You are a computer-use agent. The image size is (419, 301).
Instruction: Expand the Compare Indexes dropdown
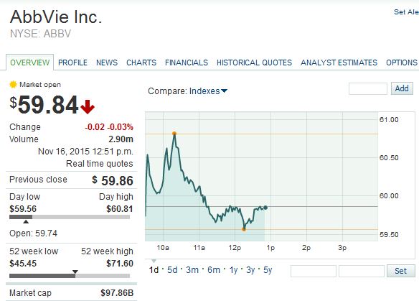click(209, 91)
